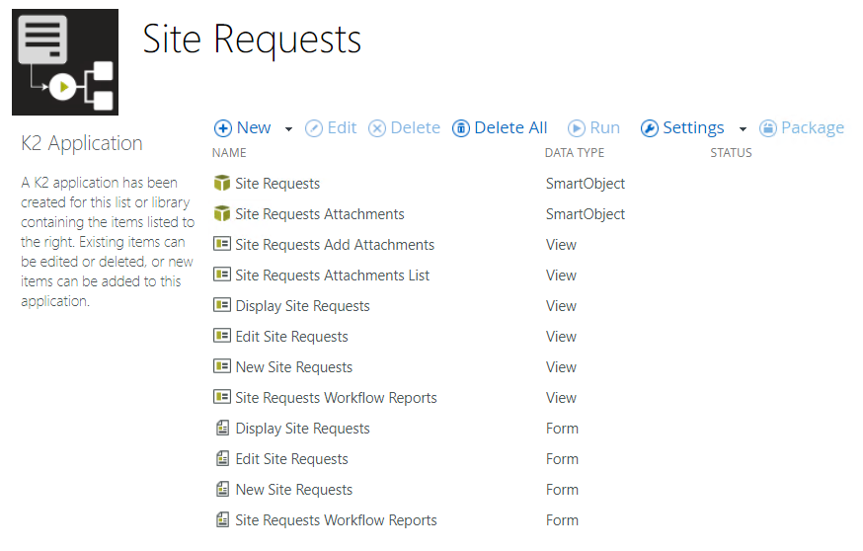Click the DATA TYPE column header
The image size is (863, 551).
pyautogui.click(x=575, y=153)
